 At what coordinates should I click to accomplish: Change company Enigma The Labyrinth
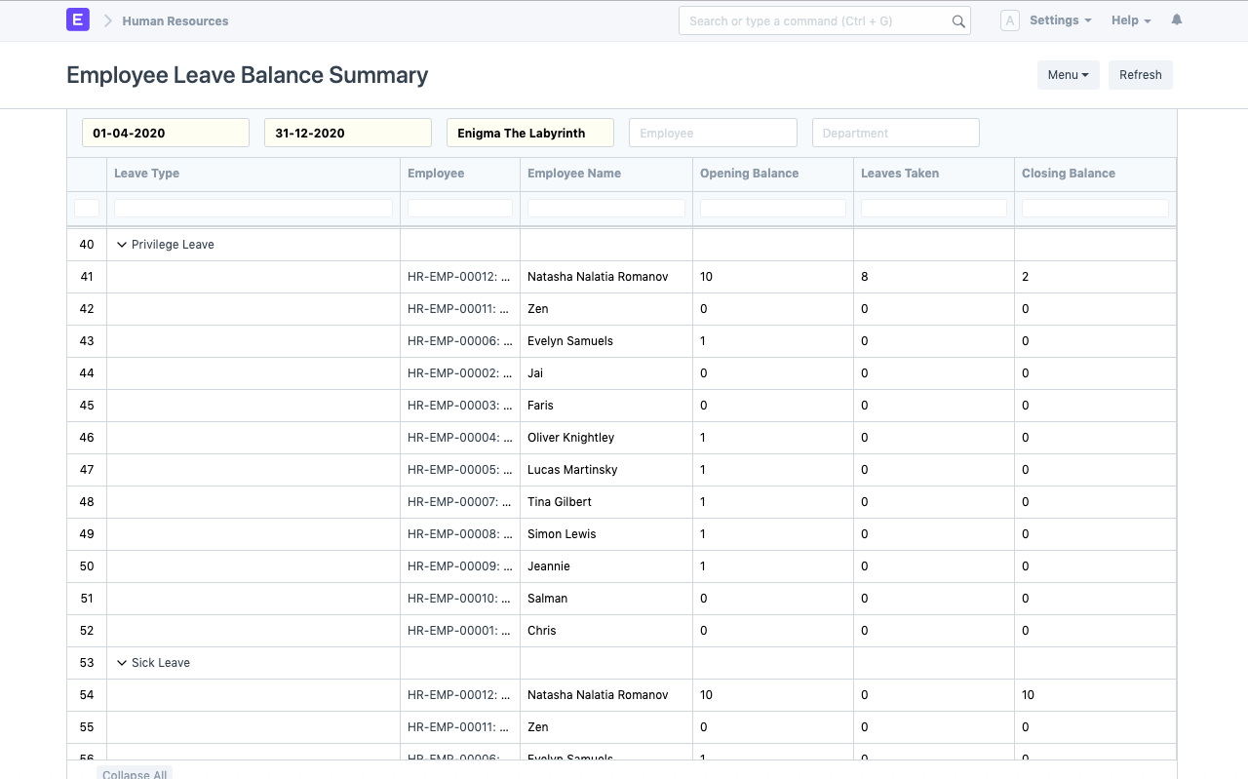click(530, 133)
